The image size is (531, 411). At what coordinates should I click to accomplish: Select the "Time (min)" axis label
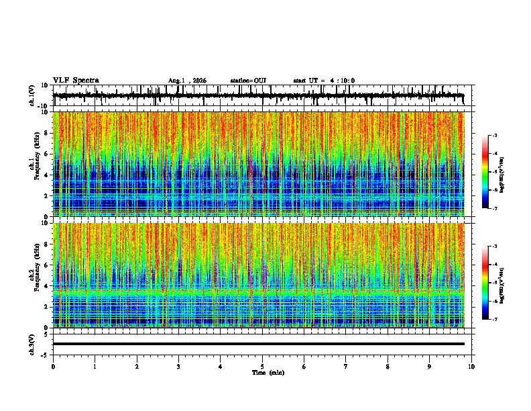pos(268,373)
